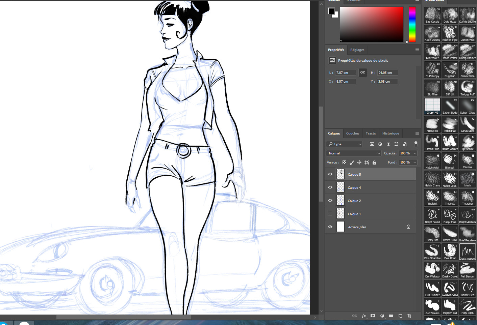The width and height of the screenshot is (477, 325).
Task: Filter layers by shape layers icon
Action: 397,144
